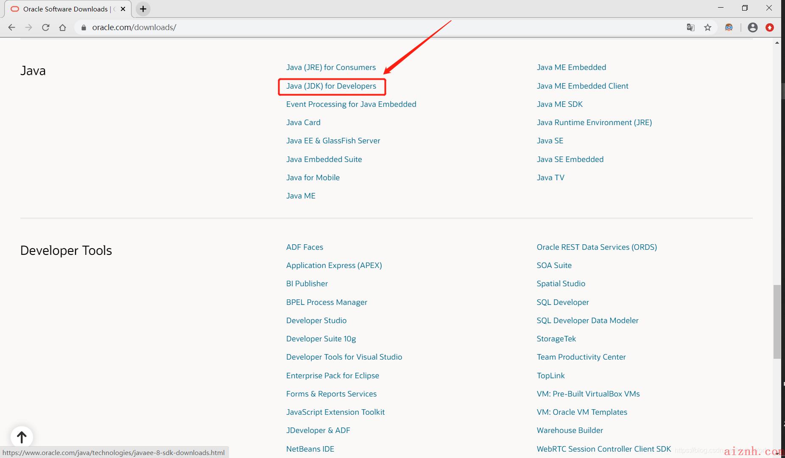Visit the Java Embedded Suite link
Image resolution: width=785 pixels, height=458 pixels.
(x=324, y=159)
